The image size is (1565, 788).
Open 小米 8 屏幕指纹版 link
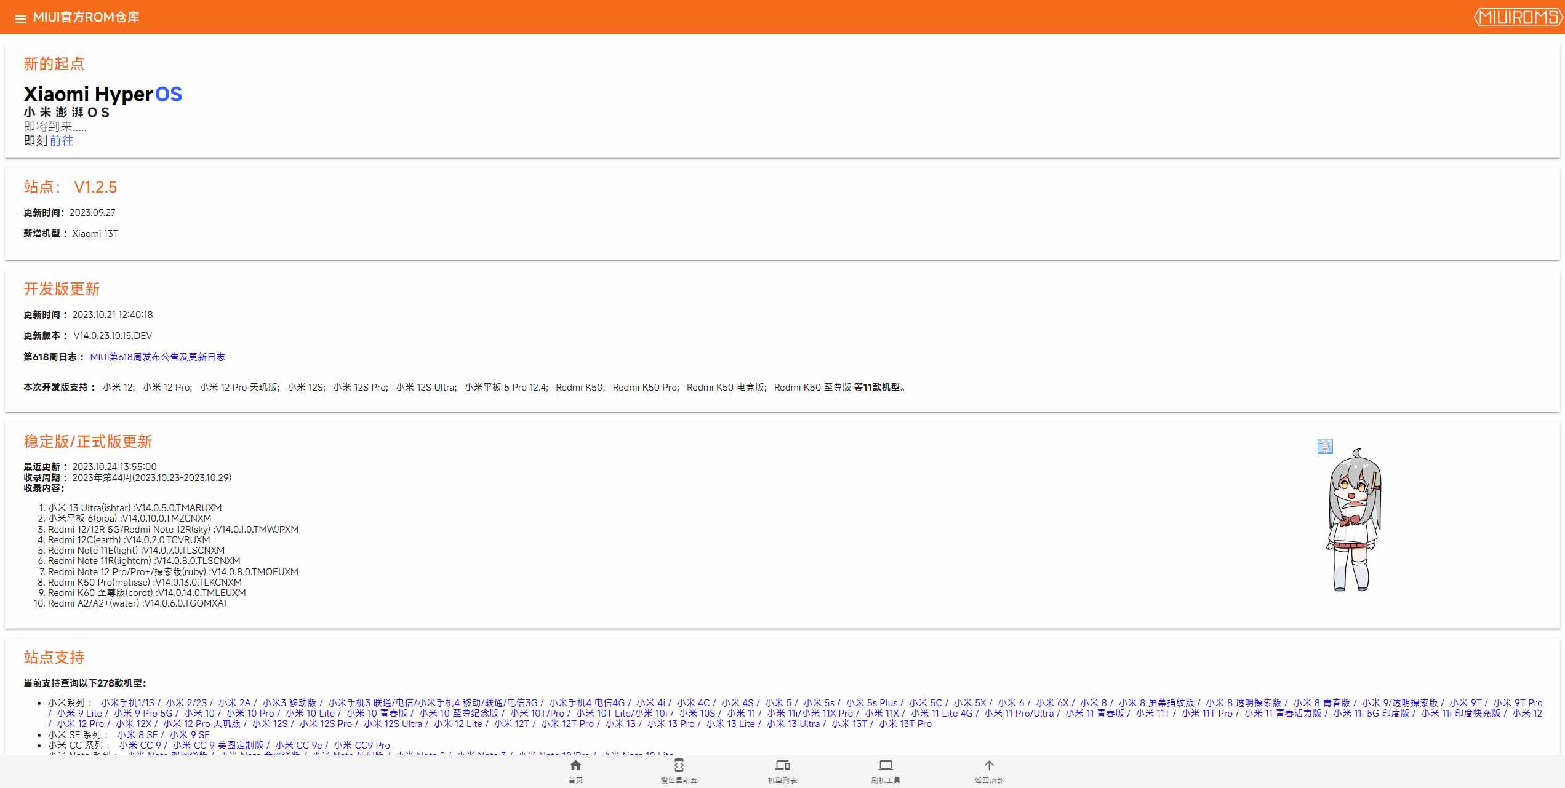click(1156, 703)
